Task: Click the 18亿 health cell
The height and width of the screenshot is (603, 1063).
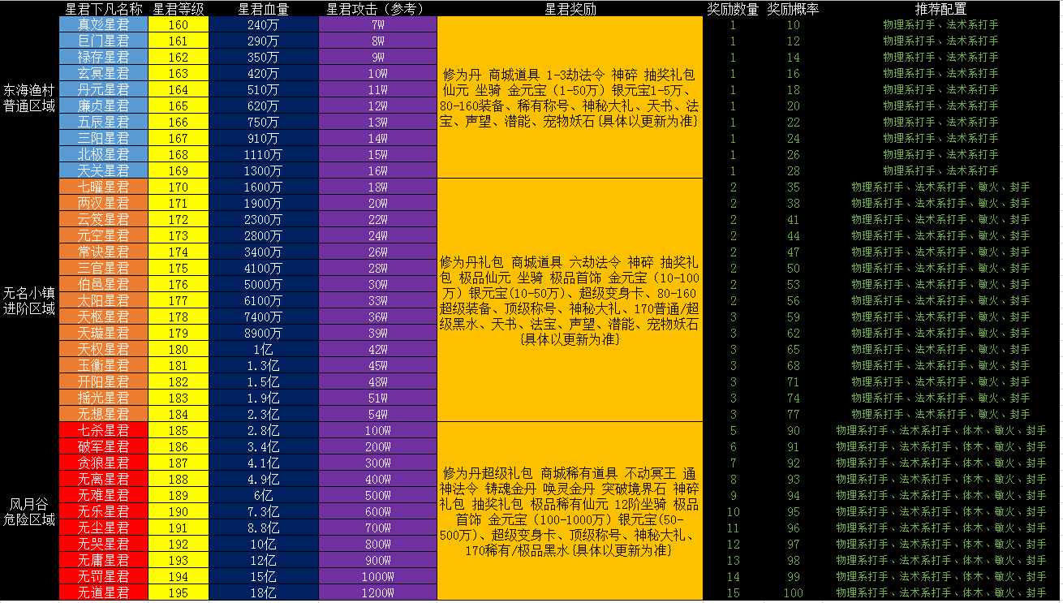Action: pyautogui.click(x=264, y=592)
